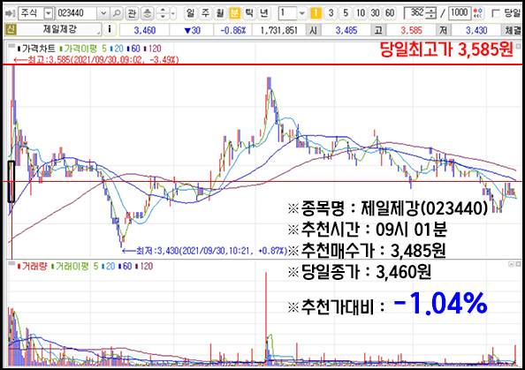The width and height of the screenshot is (525, 370).
Task: Select the highlighted 1-minute interval button
Action: (x=316, y=13)
